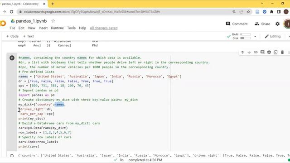Image resolution: width=290 pixels, height=163 pixels.
Task: Bookmark this page star icon
Action: 248,12
